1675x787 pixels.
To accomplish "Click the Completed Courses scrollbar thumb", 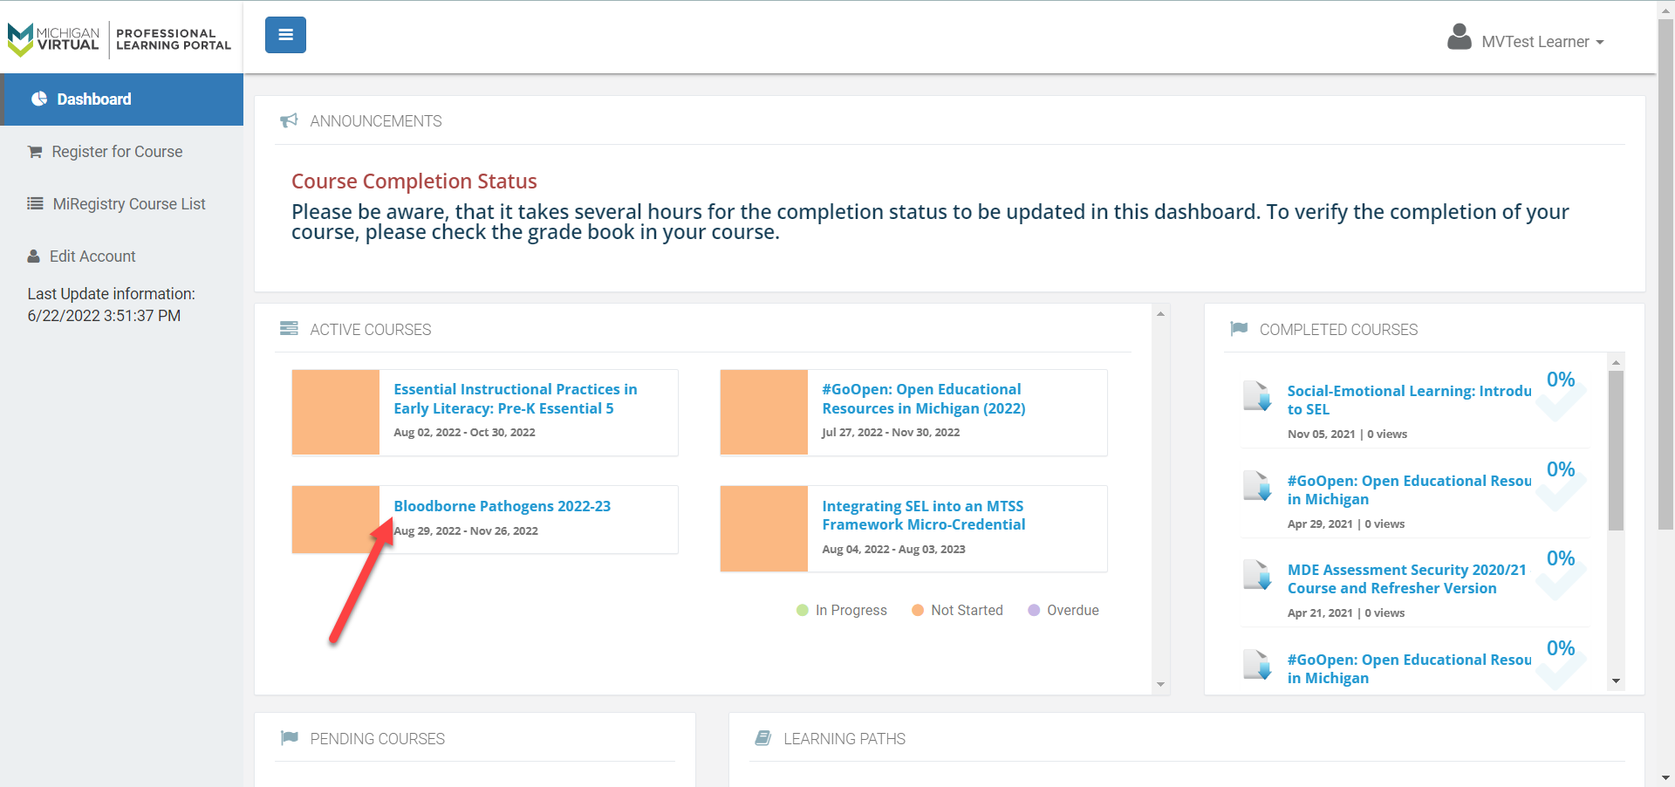I will [x=1616, y=450].
